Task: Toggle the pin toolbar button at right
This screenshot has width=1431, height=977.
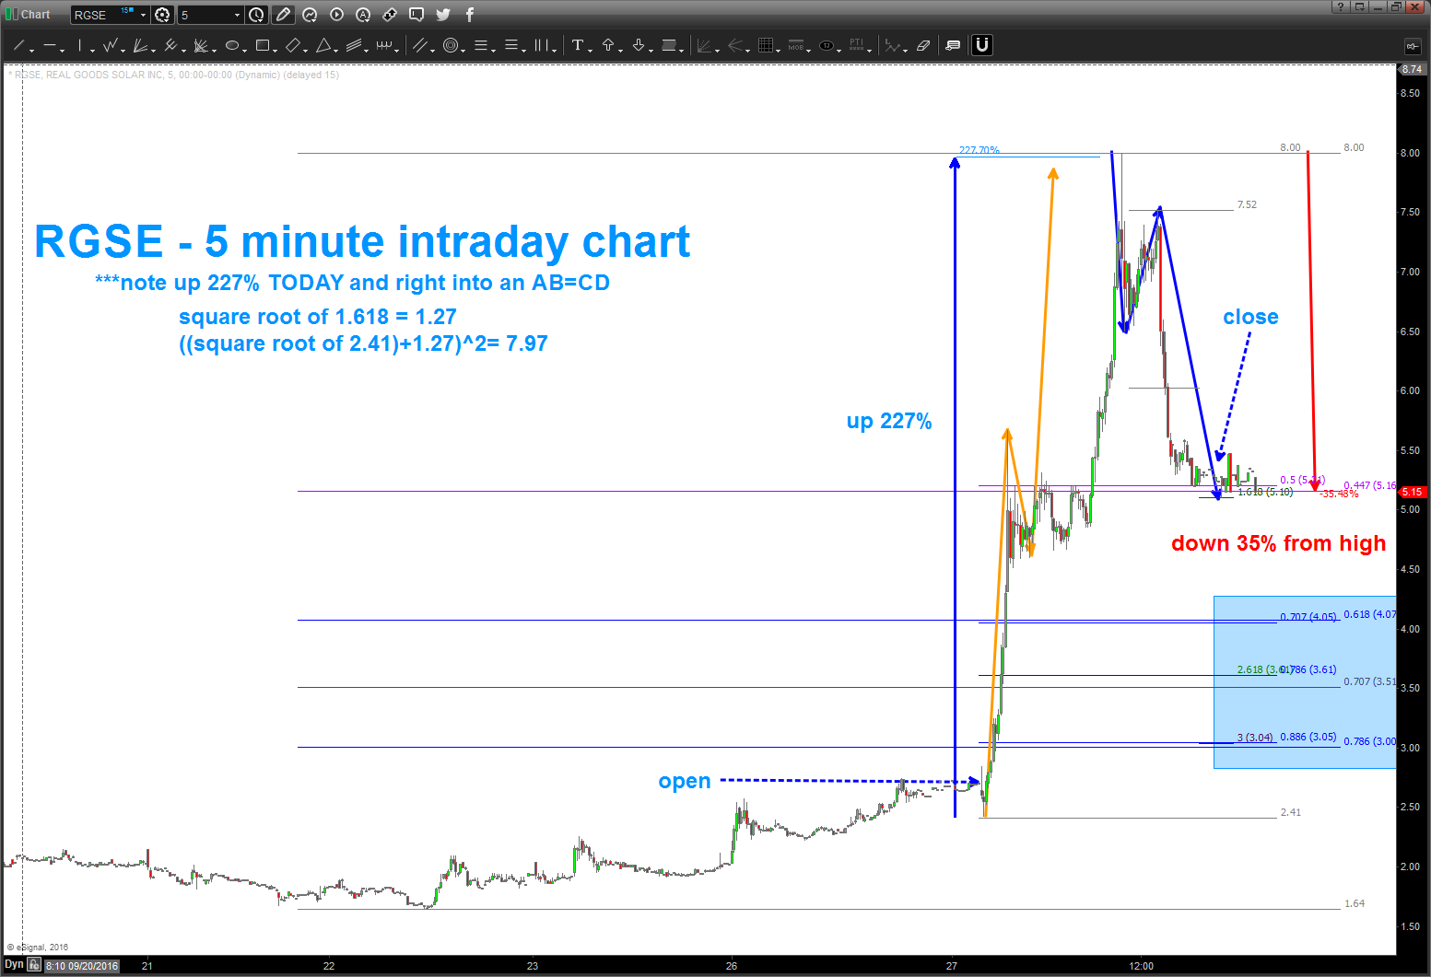Action: click(x=1411, y=46)
